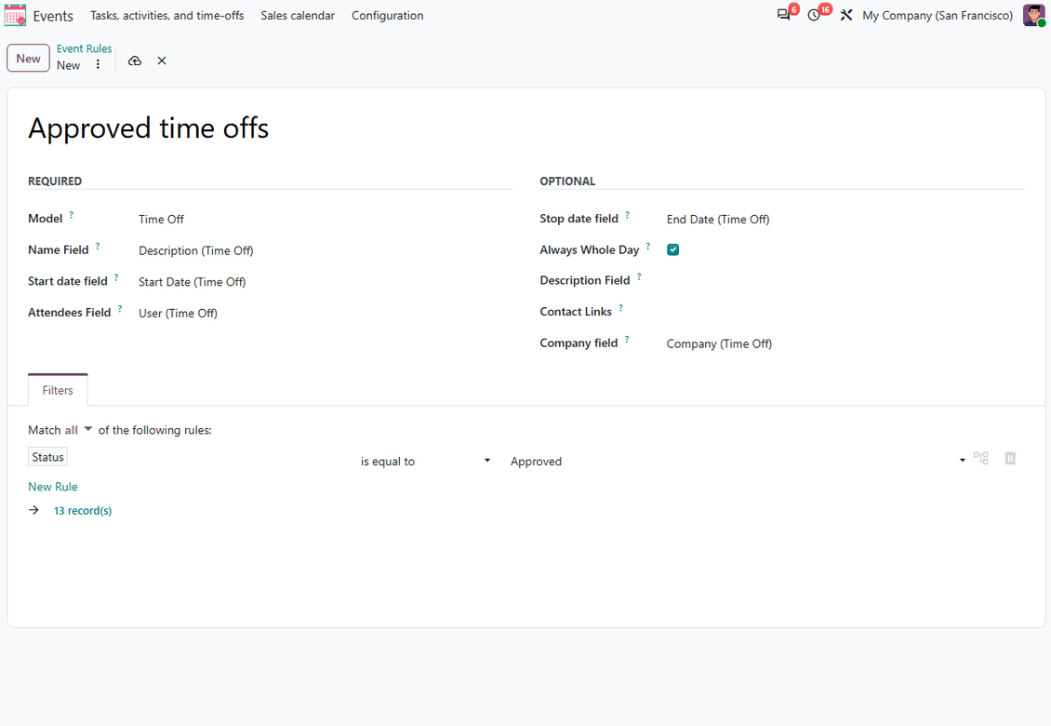Open the messages conversation icon
This screenshot has height=726, width=1051.
(783, 15)
